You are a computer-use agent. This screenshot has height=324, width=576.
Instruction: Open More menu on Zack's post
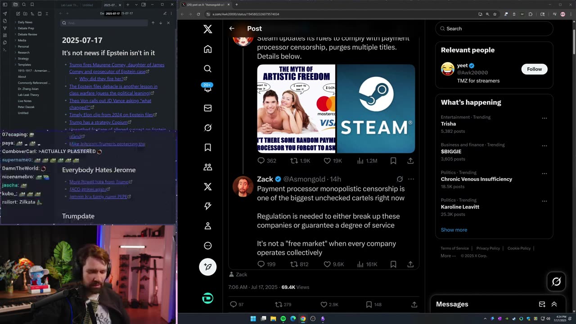coord(411,179)
